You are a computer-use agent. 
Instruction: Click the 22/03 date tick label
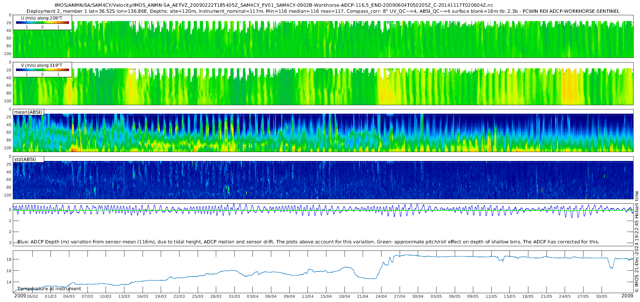pyautogui.click(x=179, y=296)
